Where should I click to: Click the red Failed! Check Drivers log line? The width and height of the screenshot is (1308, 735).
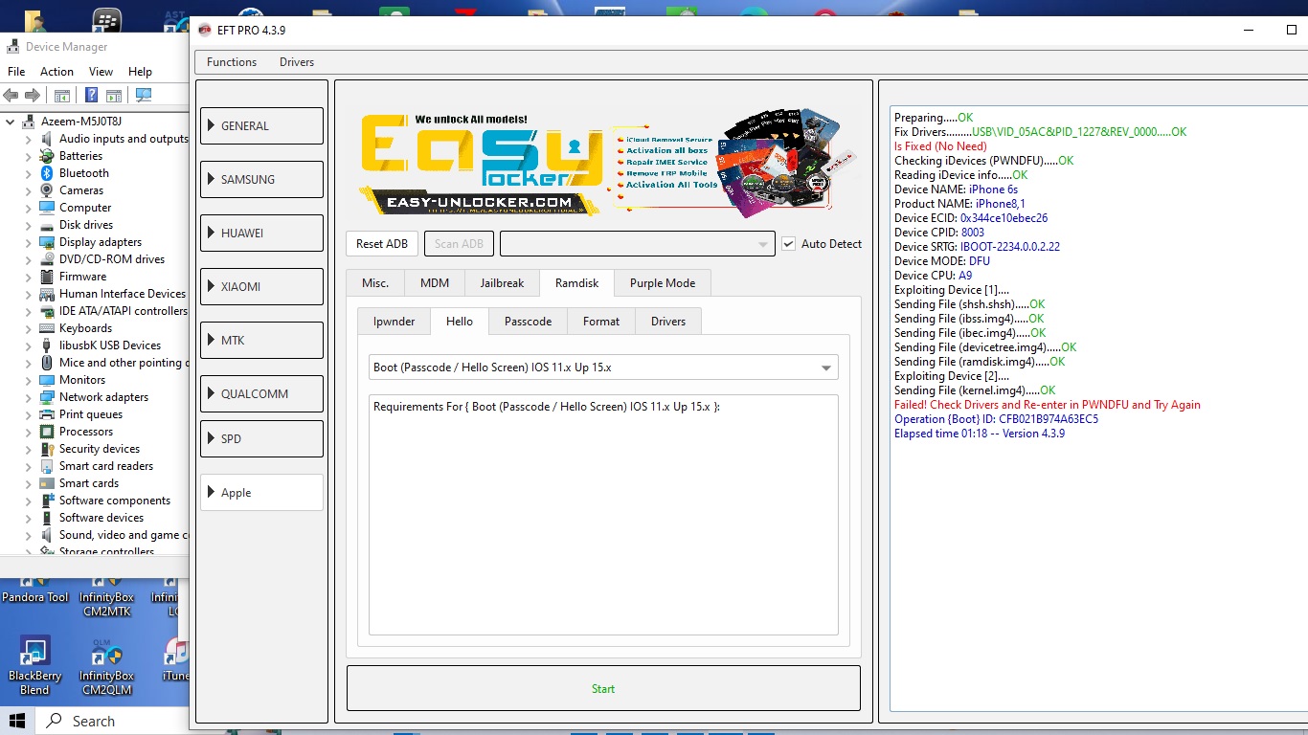1047,405
